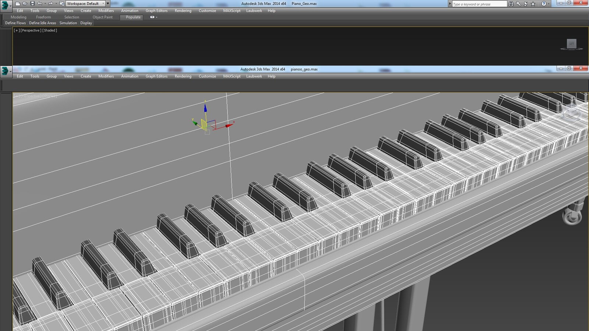The width and height of the screenshot is (589, 331).
Task: Open Views menu in Piano_Geo.max window
Action: tap(68, 11)
